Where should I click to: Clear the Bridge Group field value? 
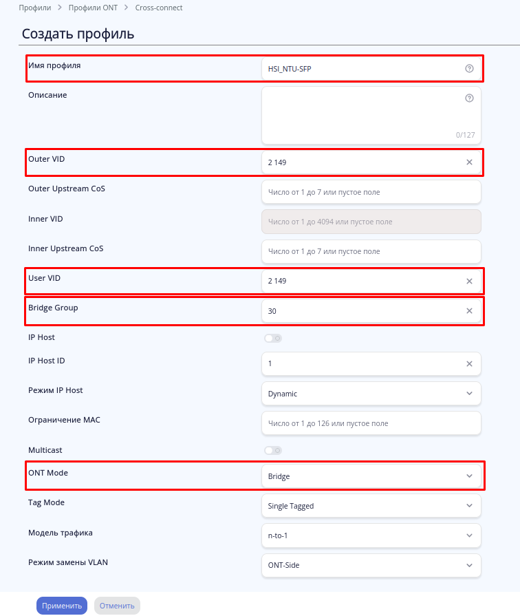[469, 311]
